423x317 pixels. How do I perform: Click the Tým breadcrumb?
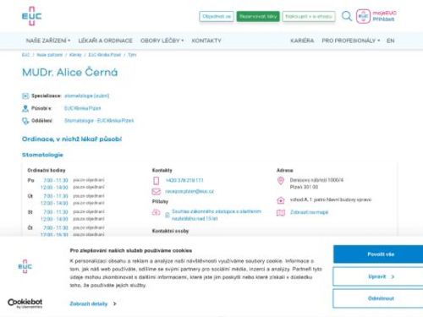coord(132,55)
